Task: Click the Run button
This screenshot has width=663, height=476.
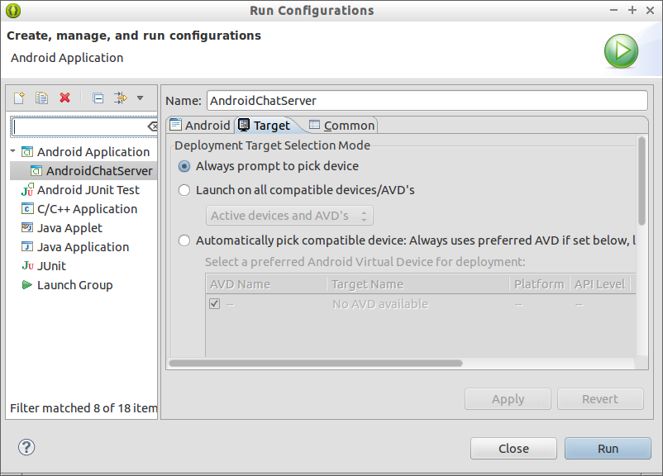Action: tap(608, 449)
